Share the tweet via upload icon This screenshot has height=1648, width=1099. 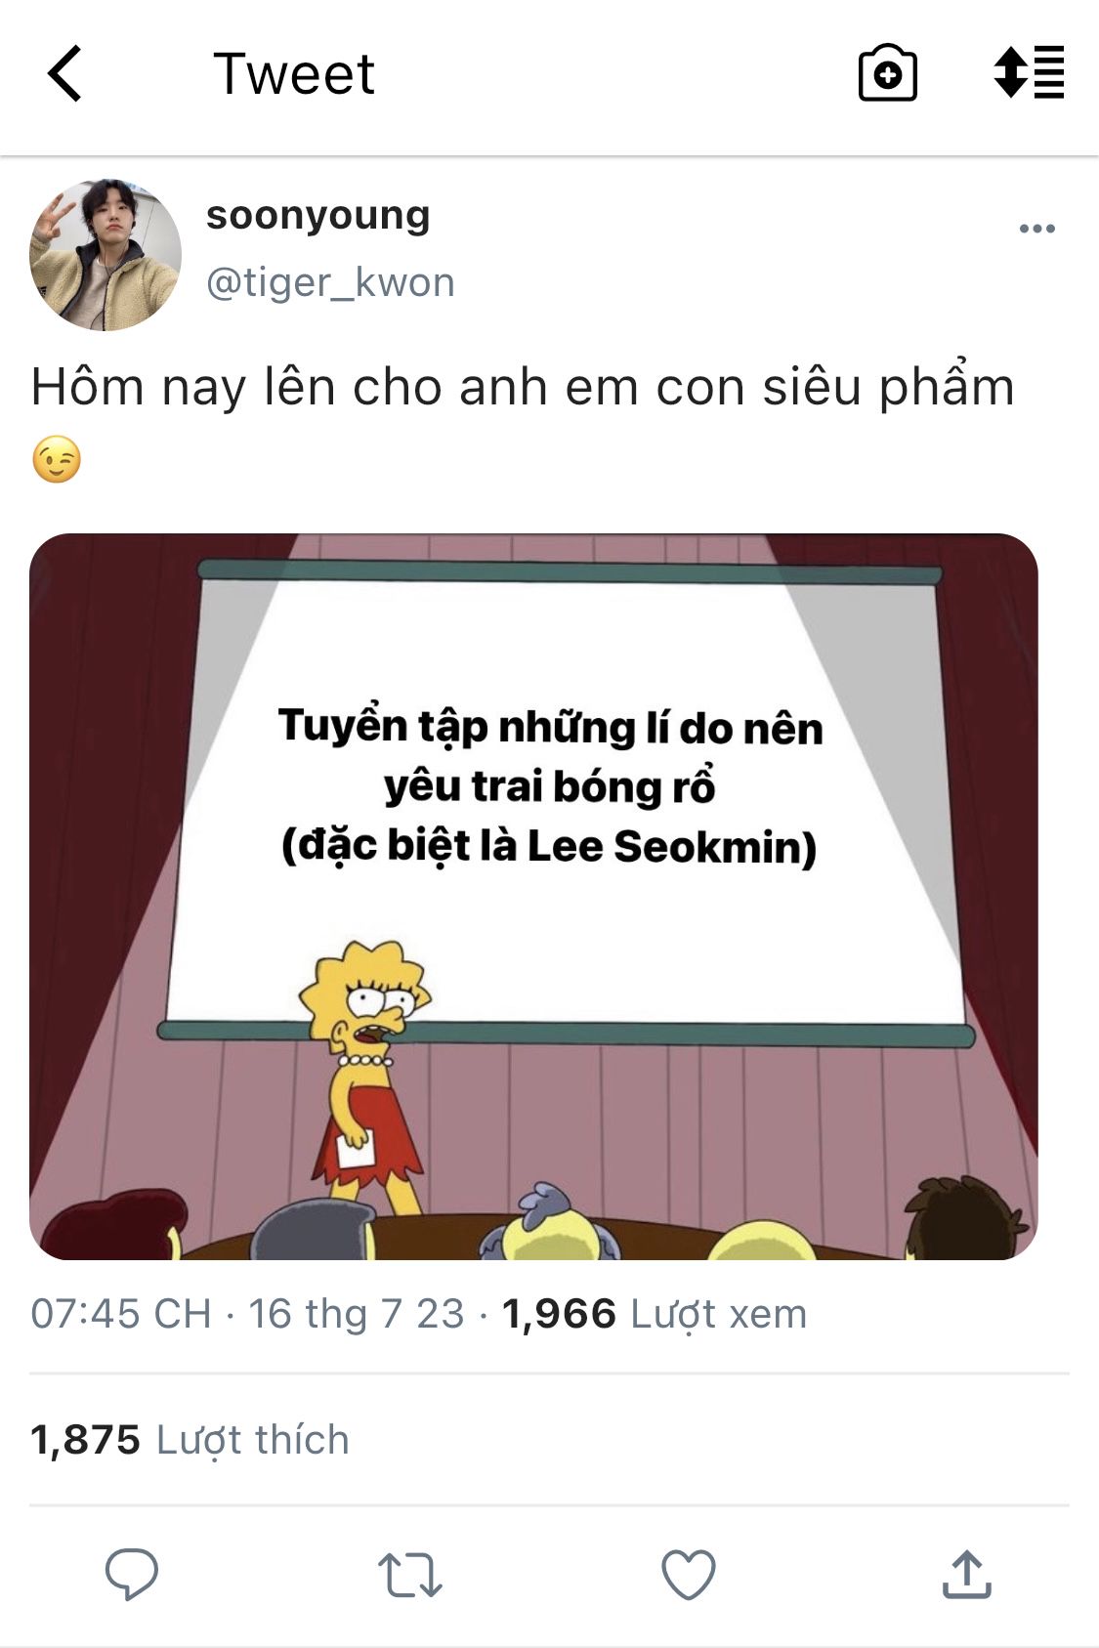pos(967,1573)
